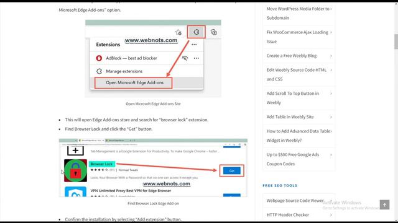
Task: Open 'Edit Weebly Source Code HTML and CSS' link
Action: (297, 74)
